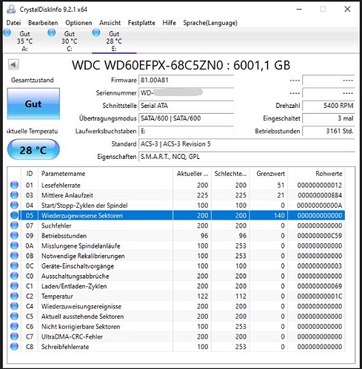
Task: Click the Seriennummer field
Action: 186,93
